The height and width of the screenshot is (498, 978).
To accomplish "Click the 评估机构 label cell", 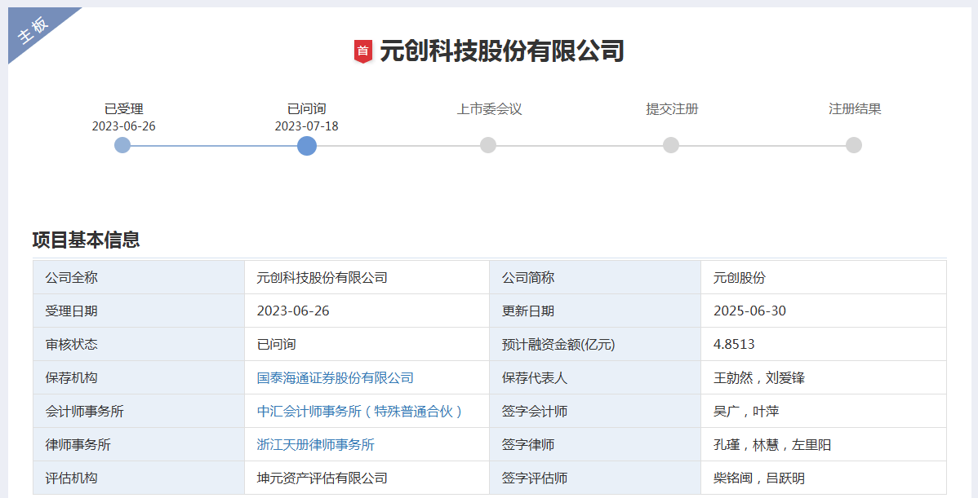I will click(x=139, y=478).
